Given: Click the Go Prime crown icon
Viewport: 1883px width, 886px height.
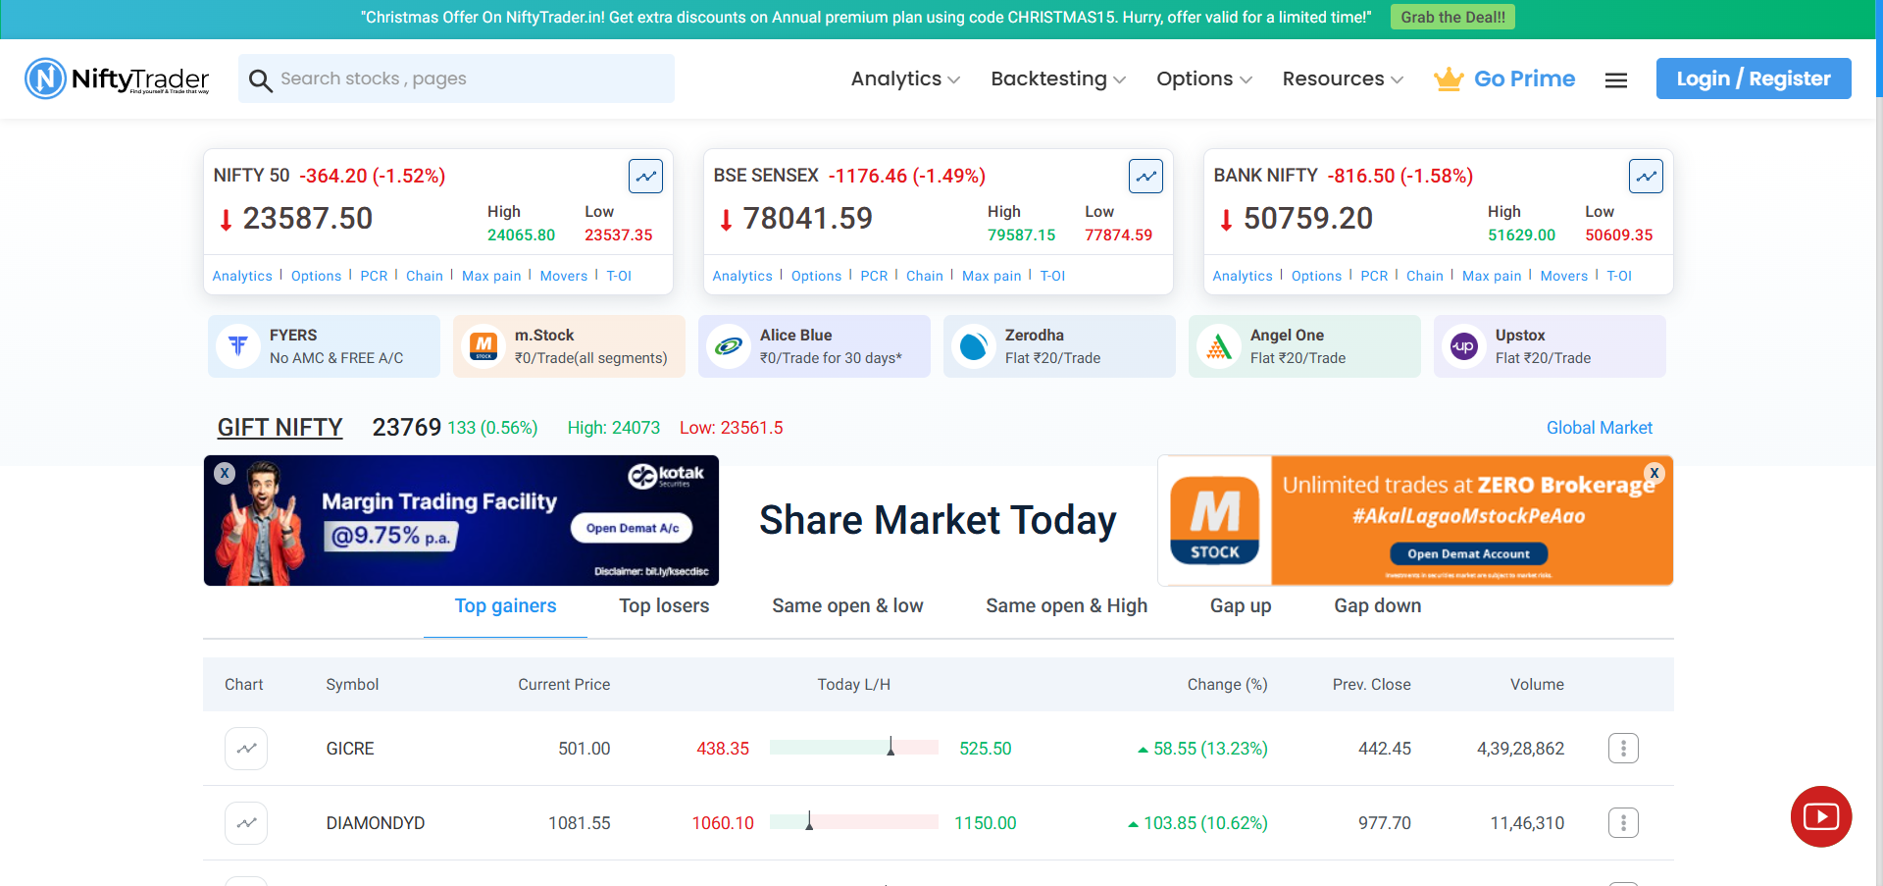Looking at the screenshot, I should (x=1449, y=78).
